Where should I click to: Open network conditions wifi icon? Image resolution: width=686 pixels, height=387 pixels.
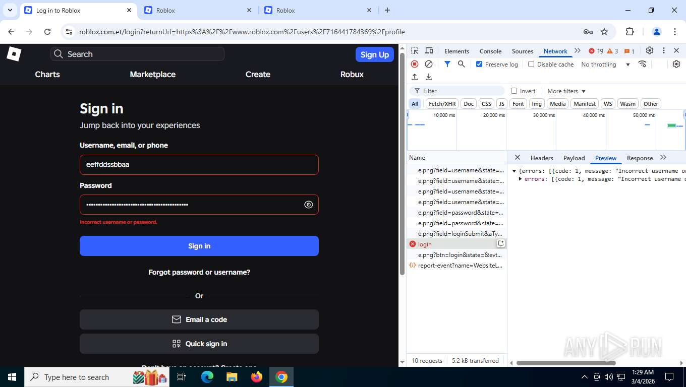[x=642, y=64]
